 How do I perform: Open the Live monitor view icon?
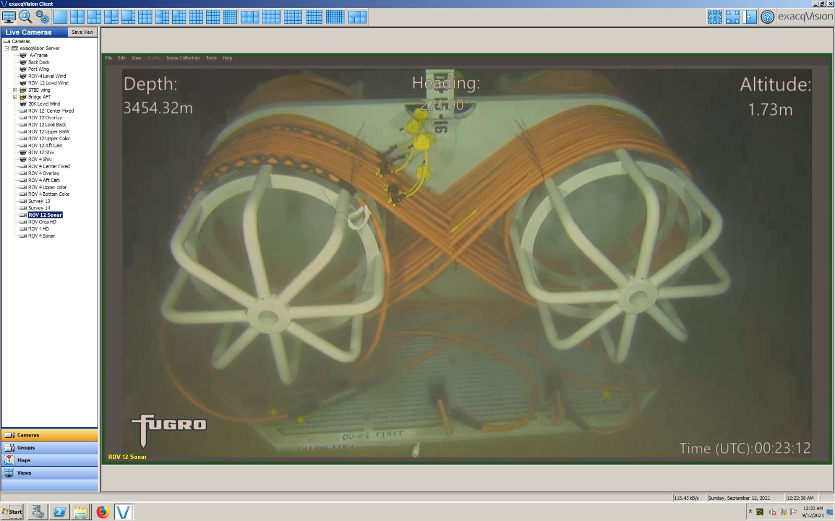pyautogui.click(x=9, y=17)
